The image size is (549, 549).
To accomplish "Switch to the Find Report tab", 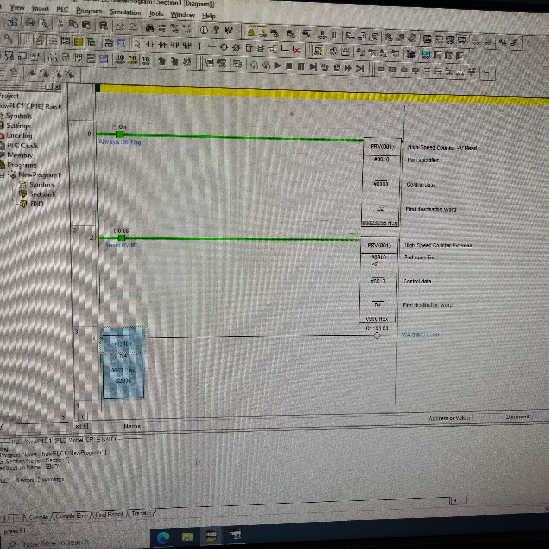I will [110, 514].
